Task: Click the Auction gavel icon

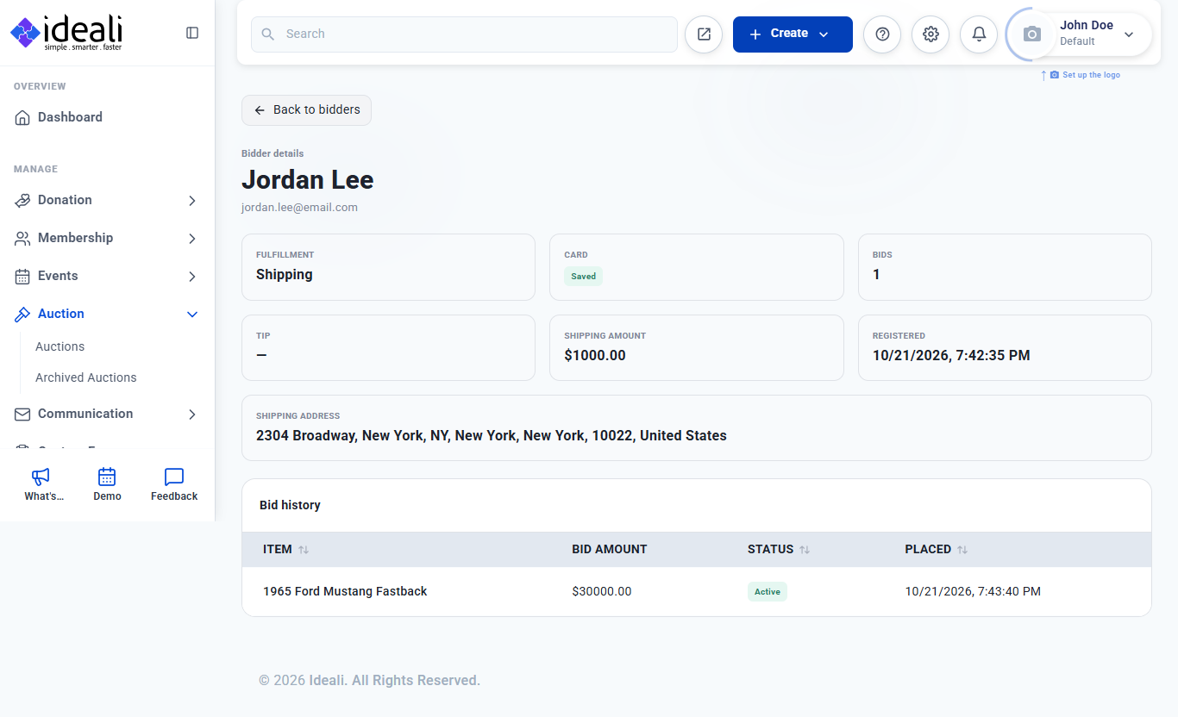Action: point(22,315)
